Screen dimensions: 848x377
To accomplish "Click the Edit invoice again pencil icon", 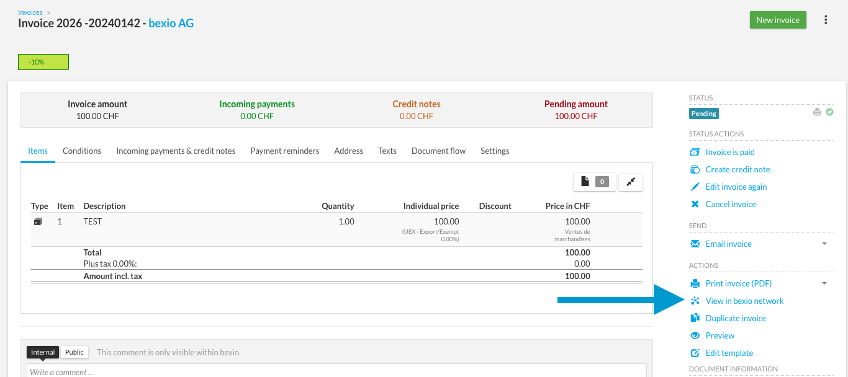I will point(695,187).
